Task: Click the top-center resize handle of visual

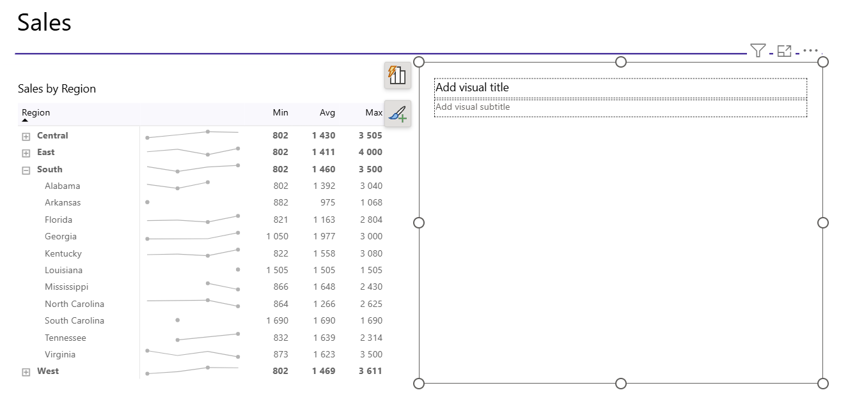Action: pos(620,61)
